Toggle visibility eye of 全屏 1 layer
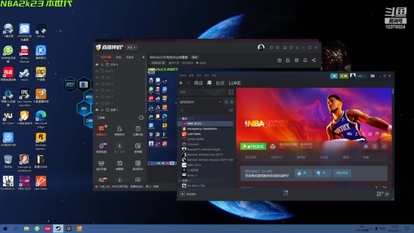Screen dimensions: 414x233 pyautogui.click(x=97, y=110)
